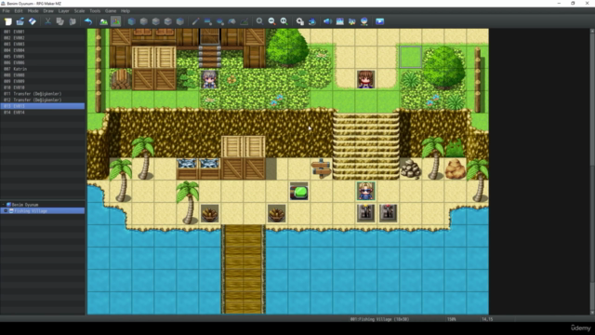Open the Plugin Manager puzzle icon
Screen dimensions: 595x335
(x=312, y=21)
